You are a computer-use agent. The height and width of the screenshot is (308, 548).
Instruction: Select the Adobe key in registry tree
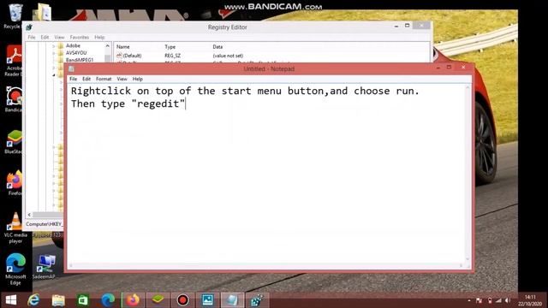[x=73, y=45]
